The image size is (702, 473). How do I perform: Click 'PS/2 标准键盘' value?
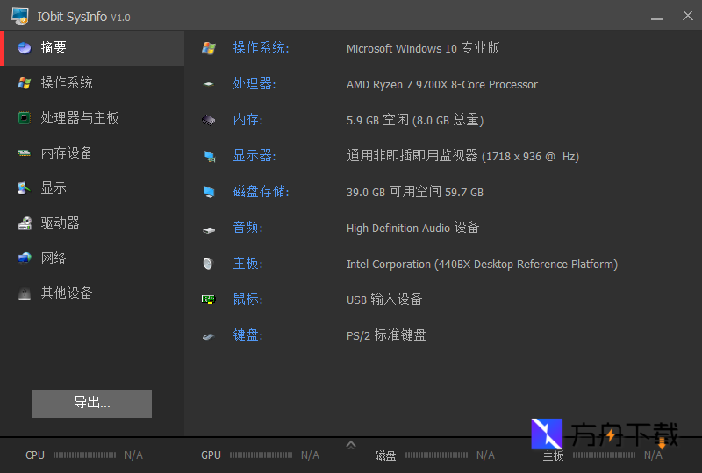(386, 335)
